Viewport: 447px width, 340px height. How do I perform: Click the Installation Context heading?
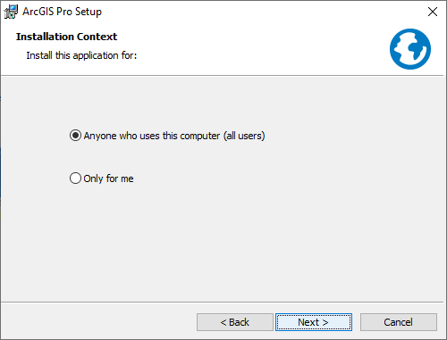(x=67, y=37)
